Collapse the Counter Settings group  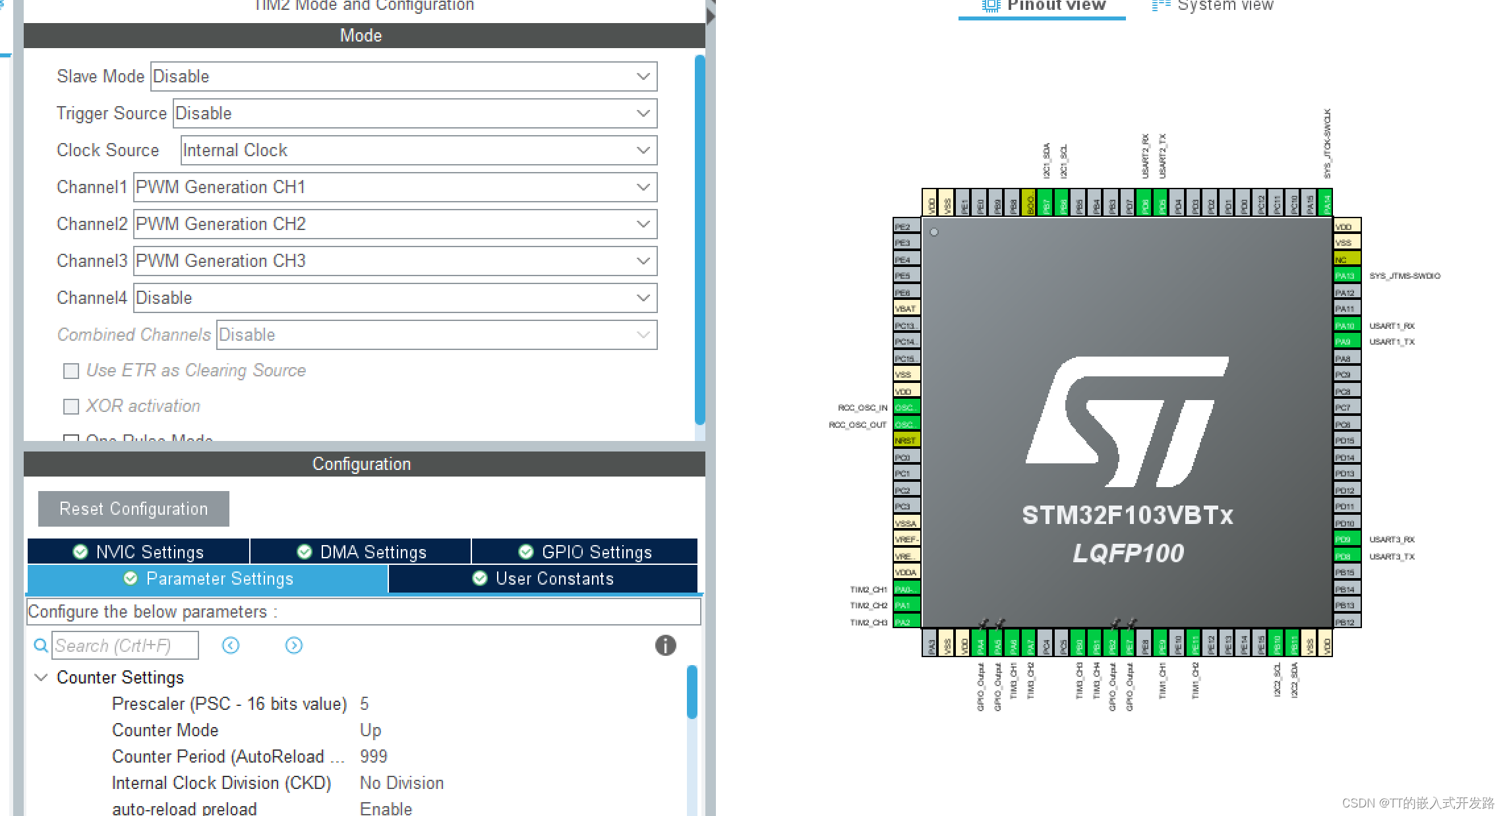pyautogui.click(x=41, y=678)
